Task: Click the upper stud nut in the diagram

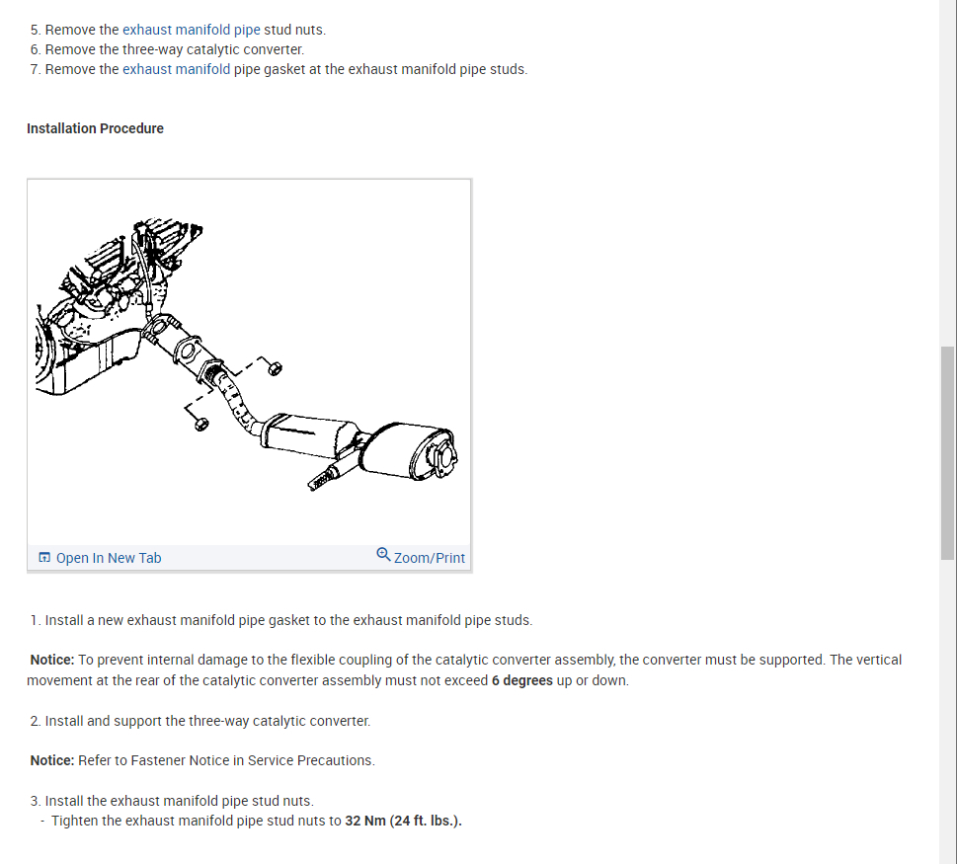Action: [275, 368]
